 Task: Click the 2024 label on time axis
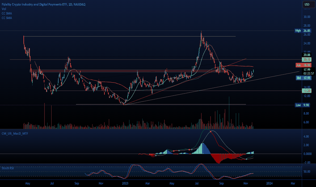[x=269, y=183]
